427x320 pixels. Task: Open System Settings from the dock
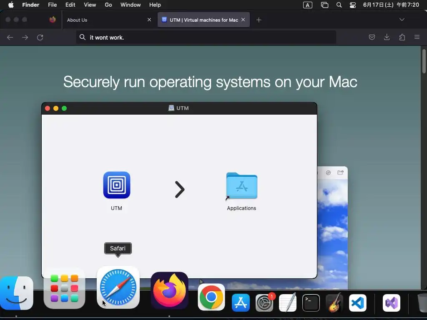point(264,302)
